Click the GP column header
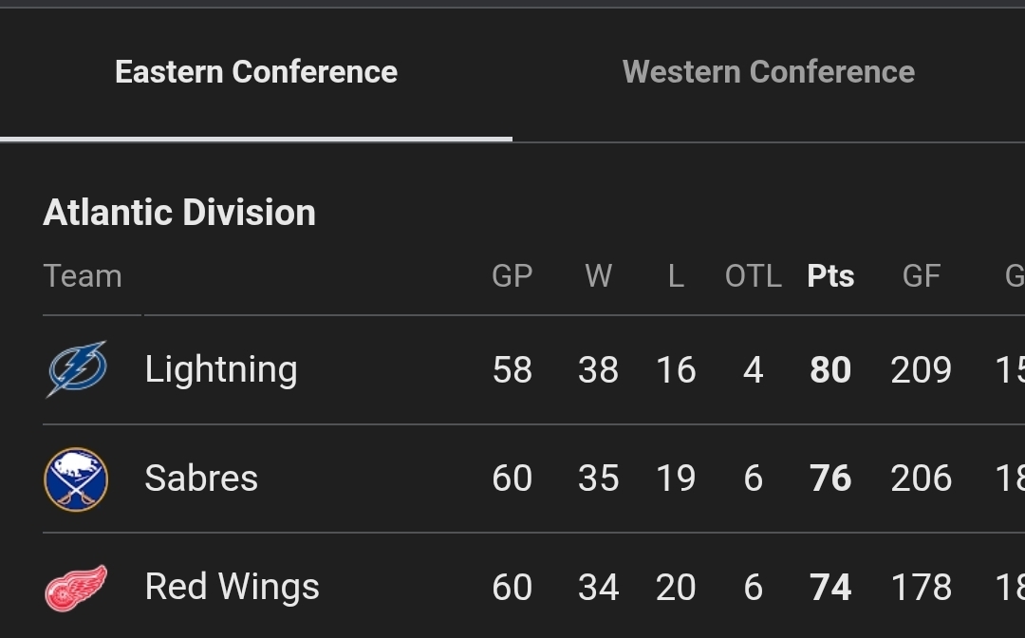The height and width of the screenshot is (638, 1025). [x=512, y=276]
